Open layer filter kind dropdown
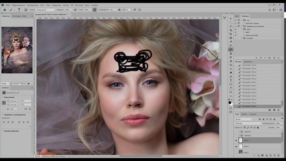The image size is (286, 161). coord(244,119)
